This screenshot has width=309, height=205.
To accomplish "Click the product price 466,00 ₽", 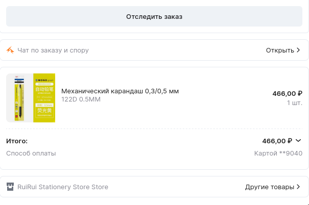I will point(287,93).
